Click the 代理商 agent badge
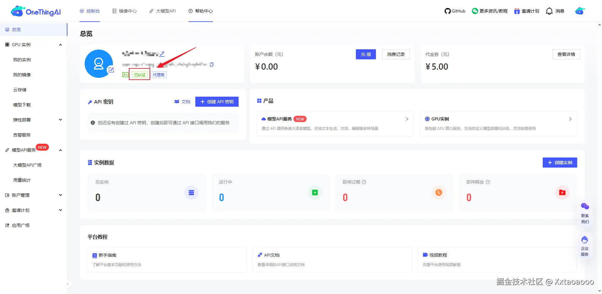The image size is (602, 294). tap(159, 75)
